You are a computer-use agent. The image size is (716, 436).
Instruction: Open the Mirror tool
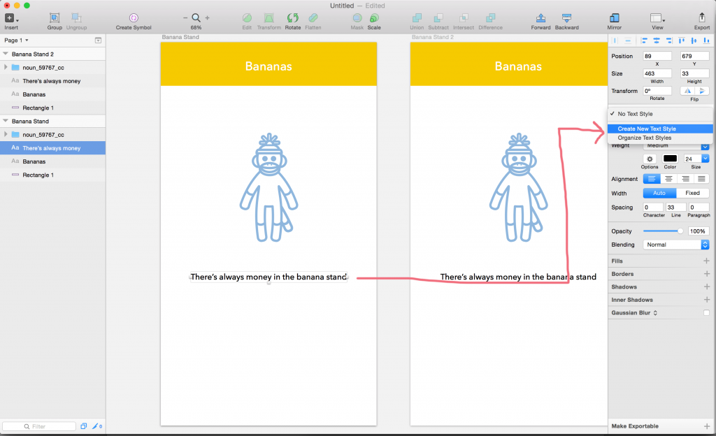click(614, 18)
